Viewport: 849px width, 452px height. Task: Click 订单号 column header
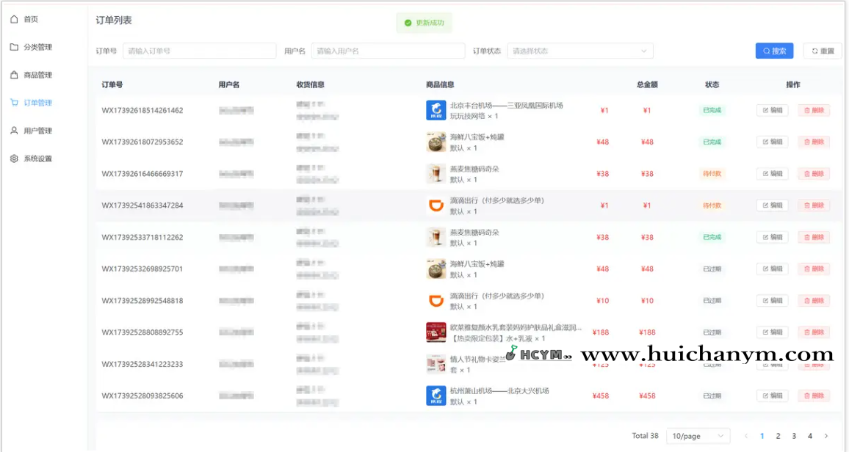pyautogui.click(x=112, y=85)
